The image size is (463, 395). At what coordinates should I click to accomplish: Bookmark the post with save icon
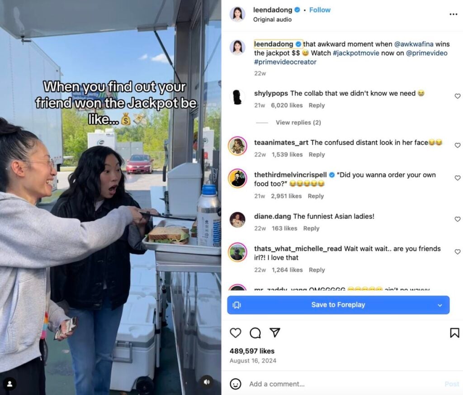[454, 333]
